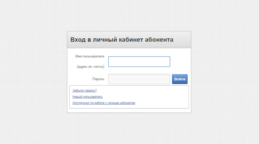Click the gray header bar beside the title

[182, 40]
